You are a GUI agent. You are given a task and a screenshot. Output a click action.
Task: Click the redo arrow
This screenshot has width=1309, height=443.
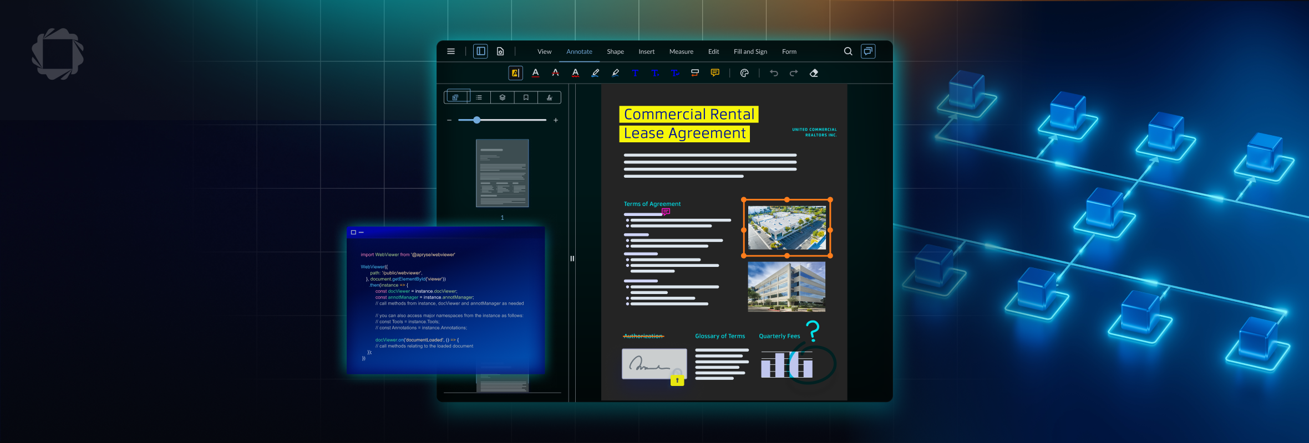(794, 73)
